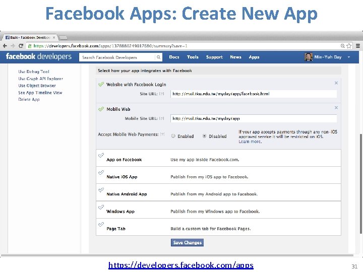Open the Chrome menu hamburger icon
The height and width of the screenshot is (272, 363).
tap(357, 46)
